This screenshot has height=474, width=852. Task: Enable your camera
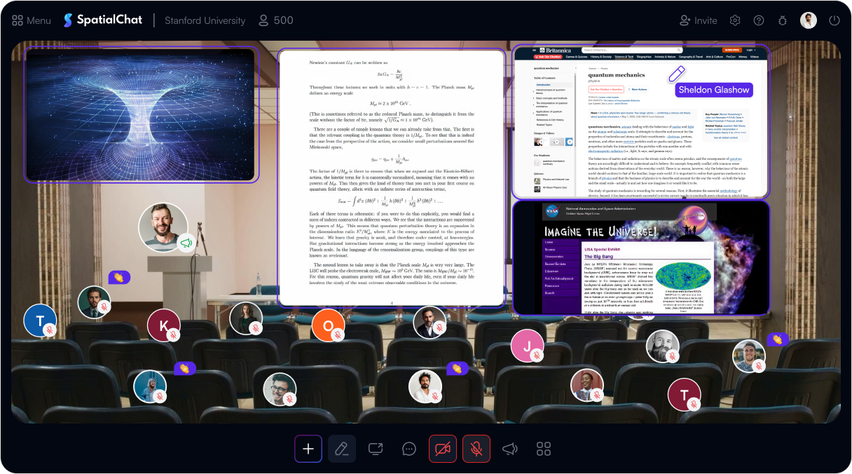tap(443, 449)
